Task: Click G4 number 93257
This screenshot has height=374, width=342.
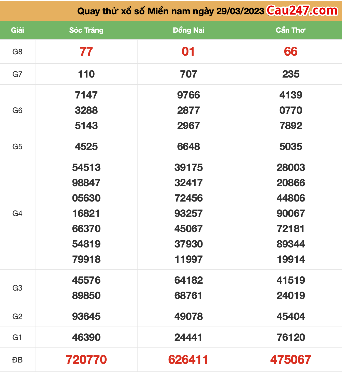Action: tap(188, 214)
